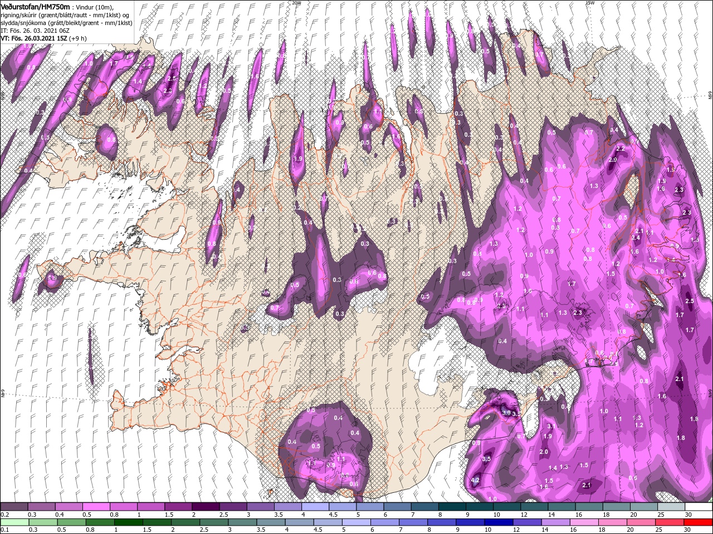Pick the grey-green rain swatch labeled 3
The height and width of the screenshot is (534, 713).
pyautogui.click(x=242, y=522)
